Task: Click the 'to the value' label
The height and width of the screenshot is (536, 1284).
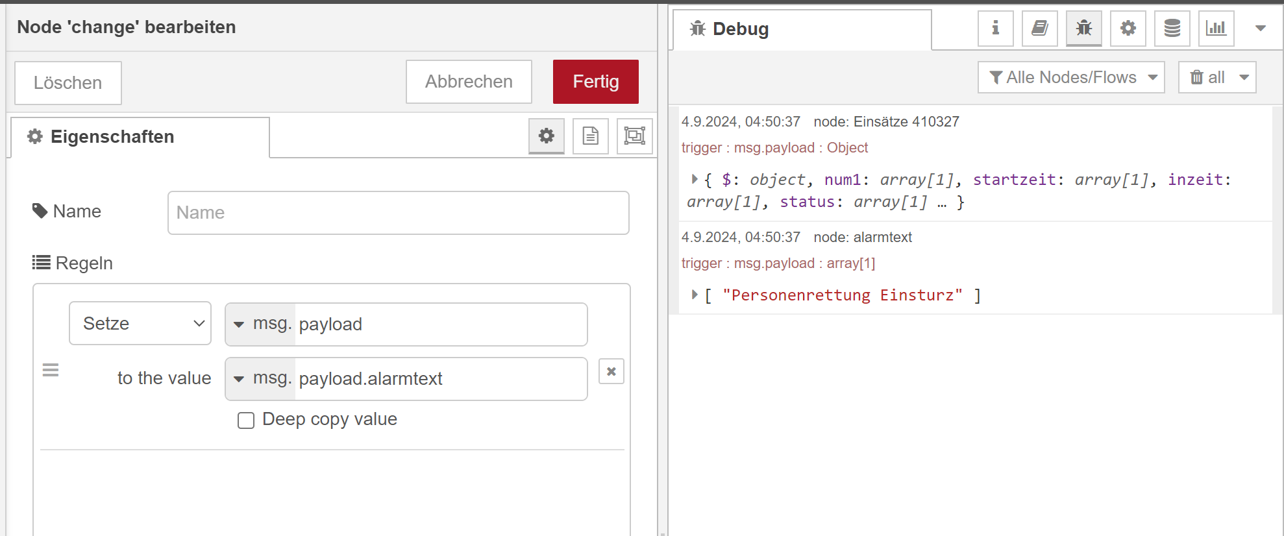Action: click(x=164, y=378)
